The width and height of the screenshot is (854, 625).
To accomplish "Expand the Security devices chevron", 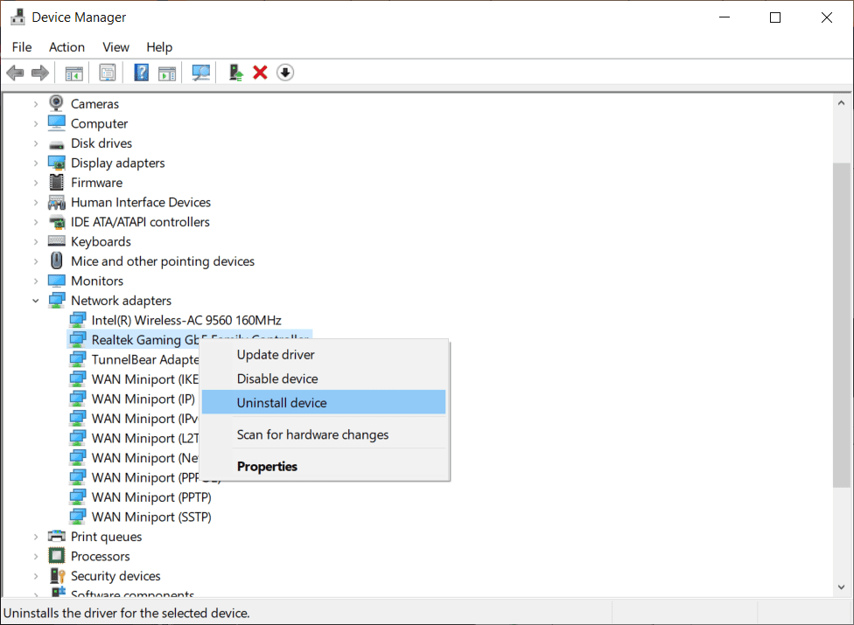I will coord(36,576).
